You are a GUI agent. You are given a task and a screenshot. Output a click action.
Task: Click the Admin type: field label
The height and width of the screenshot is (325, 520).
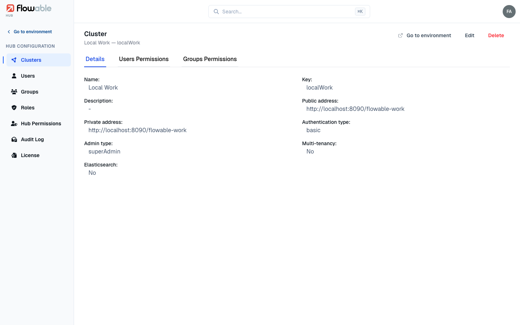[98, 143]
